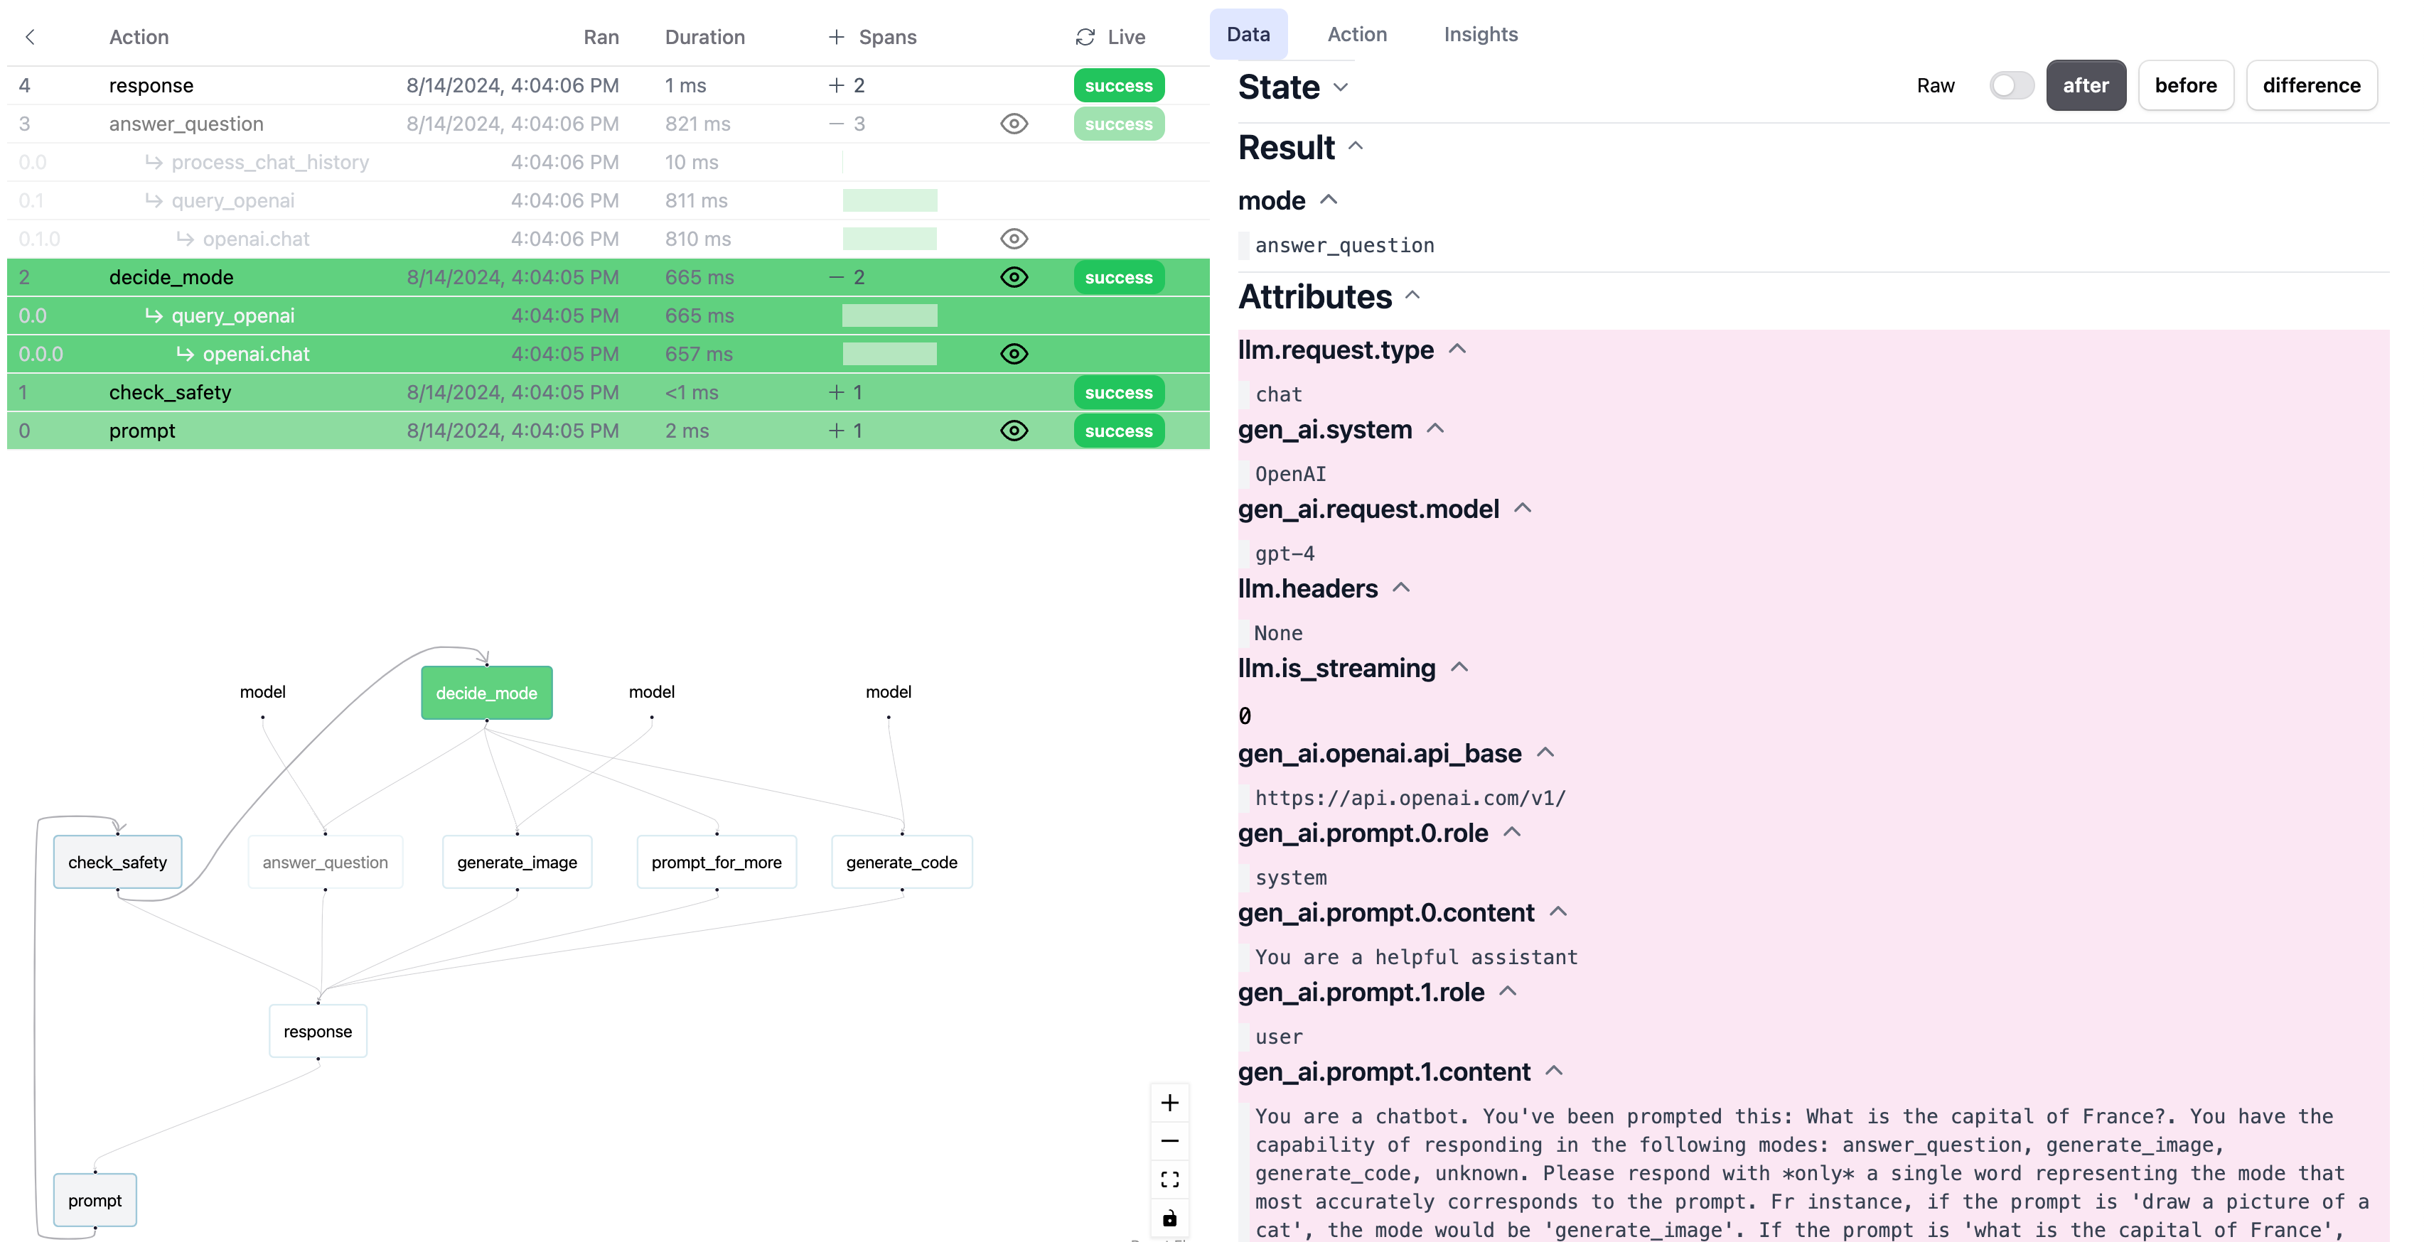This screenshot has width=2424, height=1242.
Task: Click the process_chat_history span row
Action: coord(608,163)
